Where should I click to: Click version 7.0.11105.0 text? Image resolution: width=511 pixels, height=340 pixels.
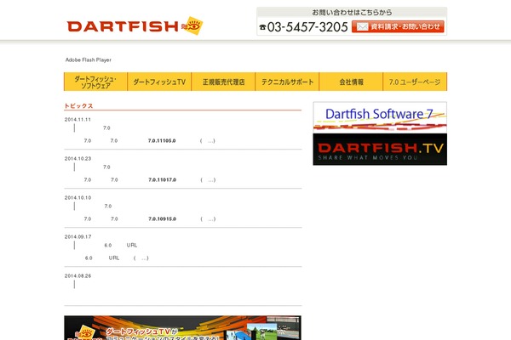coord(162,140)
